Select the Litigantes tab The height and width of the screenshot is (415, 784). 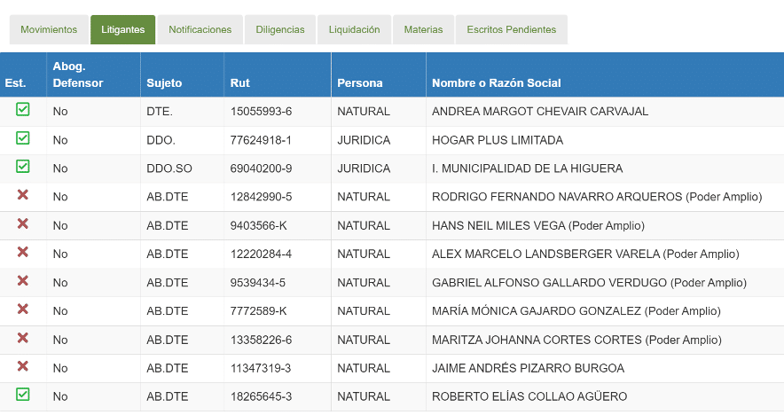click(x=122, y=29)
